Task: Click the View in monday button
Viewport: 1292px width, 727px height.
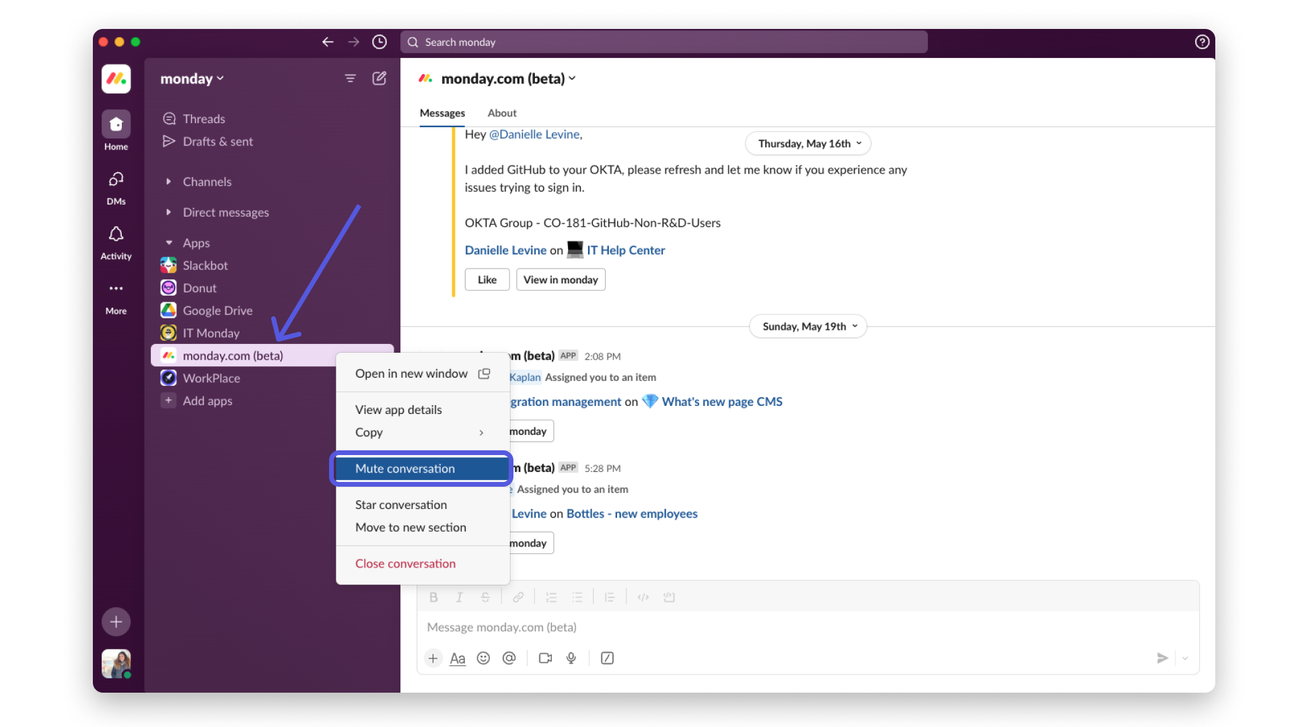Action: coord(561,280)
